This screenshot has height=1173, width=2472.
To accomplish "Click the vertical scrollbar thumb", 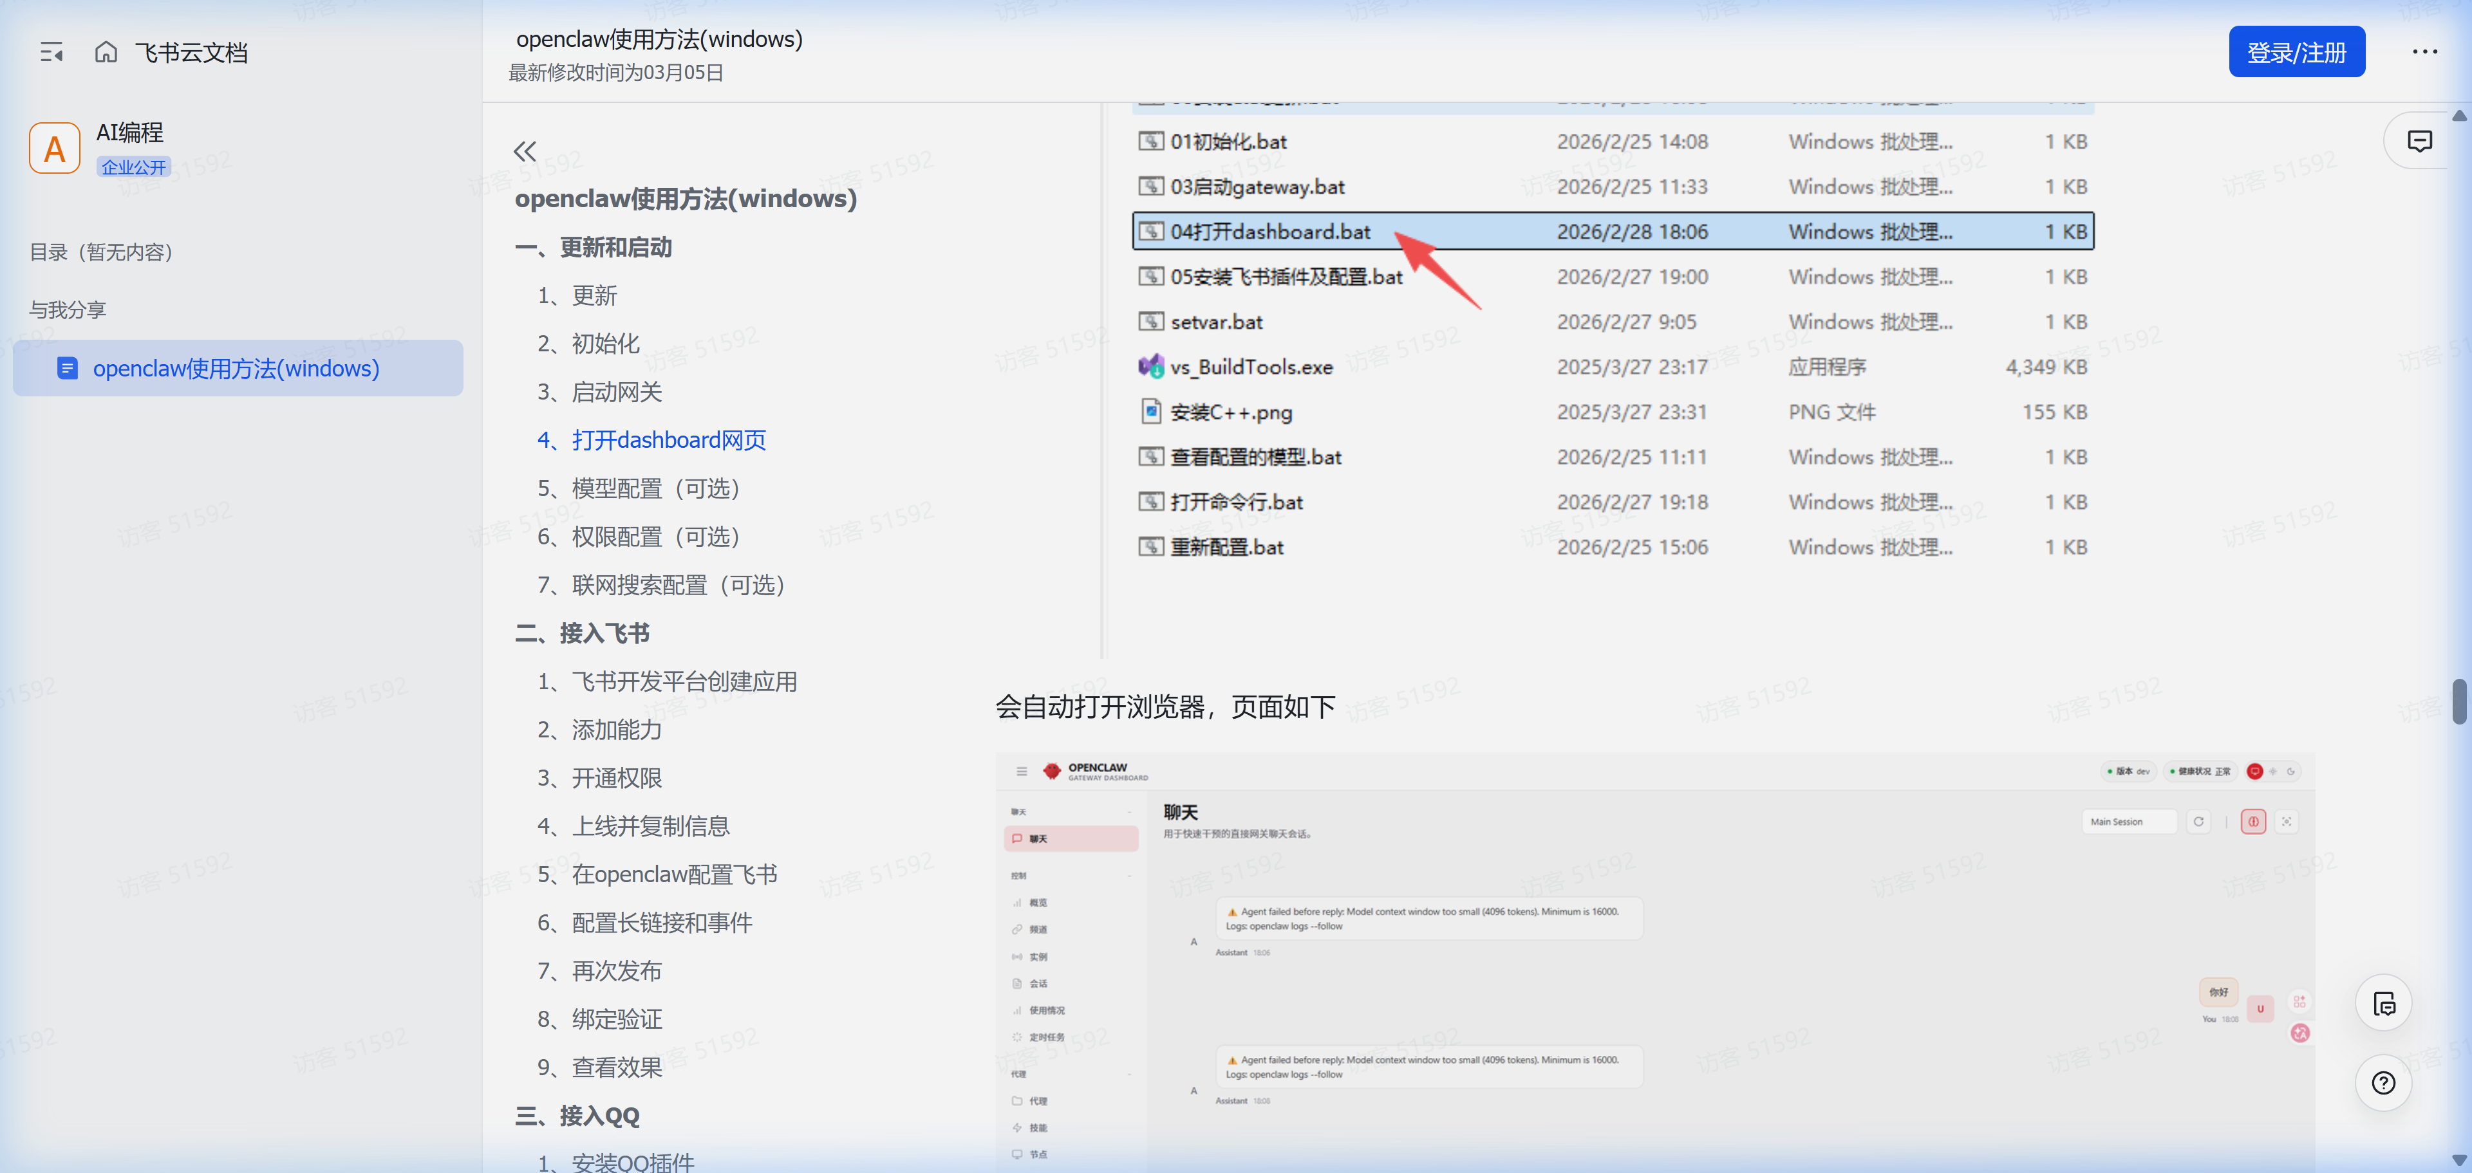I will 2458,702.
